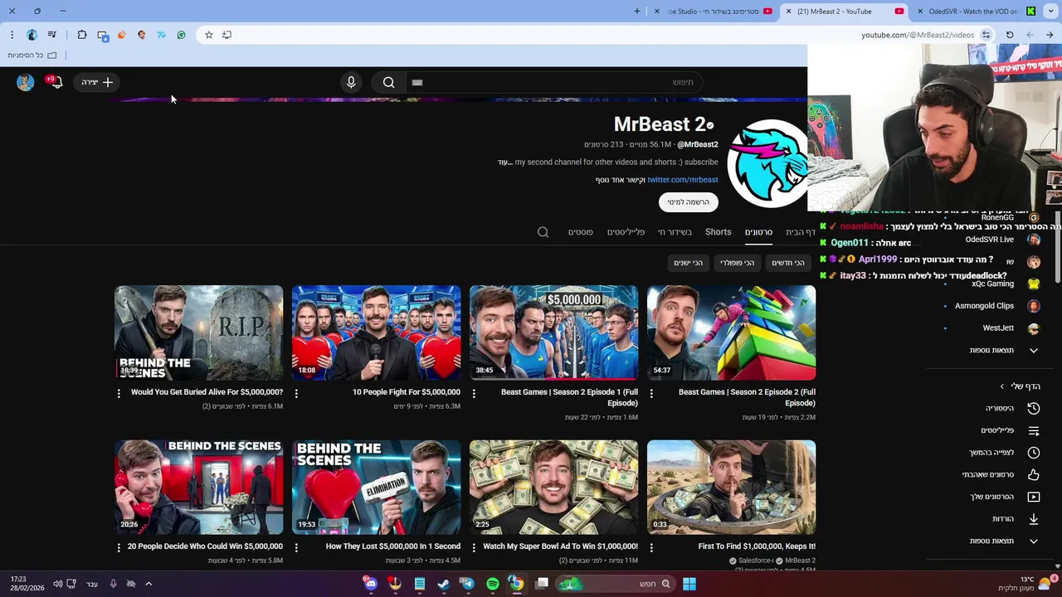Open 'How They Lost $5,000,000' thumbnail
This screenshot has height=597, width=1062.
pos(376,487)
